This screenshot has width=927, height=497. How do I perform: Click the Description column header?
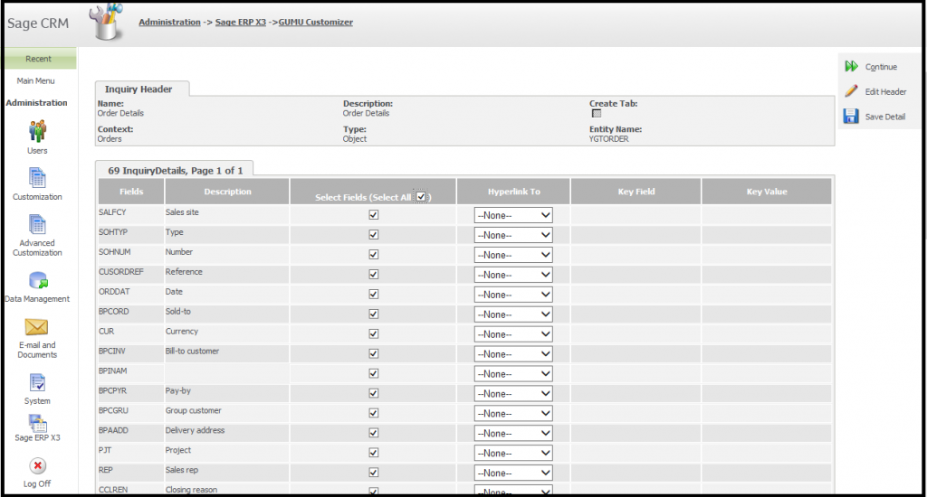point(227,192)
